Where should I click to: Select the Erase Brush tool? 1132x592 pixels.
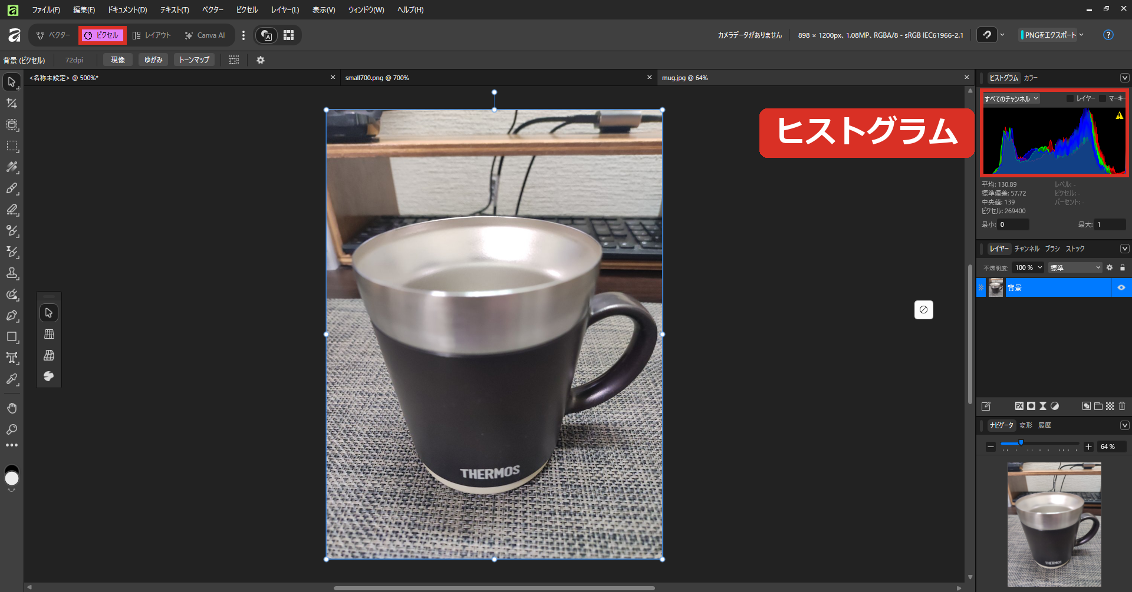[12, 210]
